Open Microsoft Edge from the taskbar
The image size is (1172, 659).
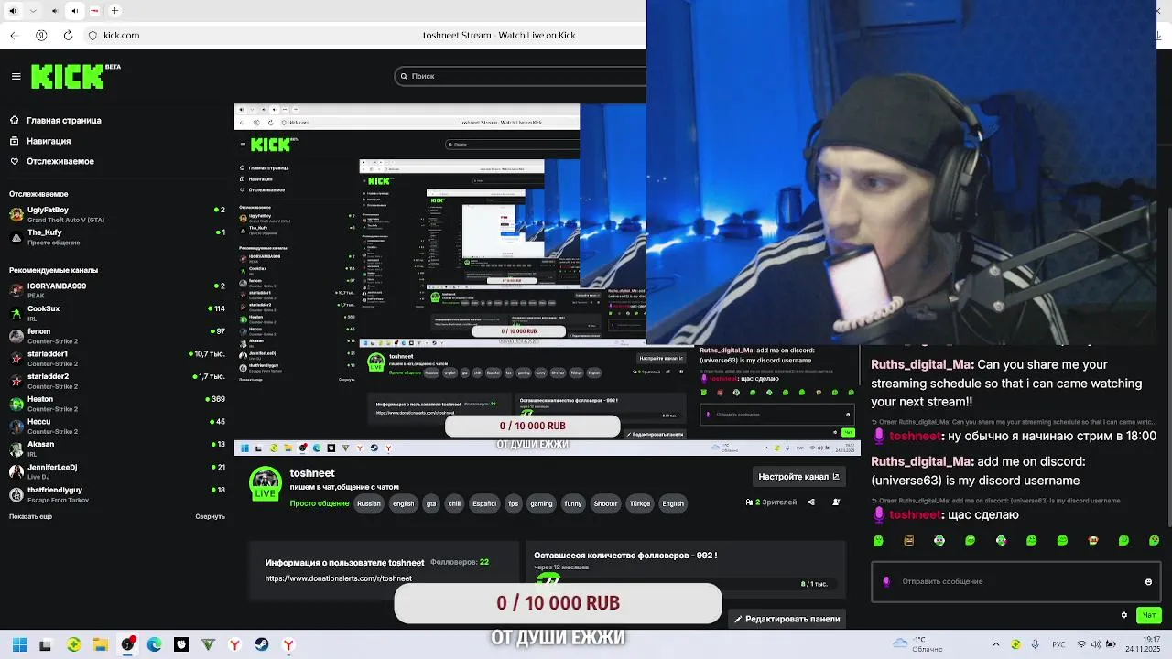[x=154, y=644]
